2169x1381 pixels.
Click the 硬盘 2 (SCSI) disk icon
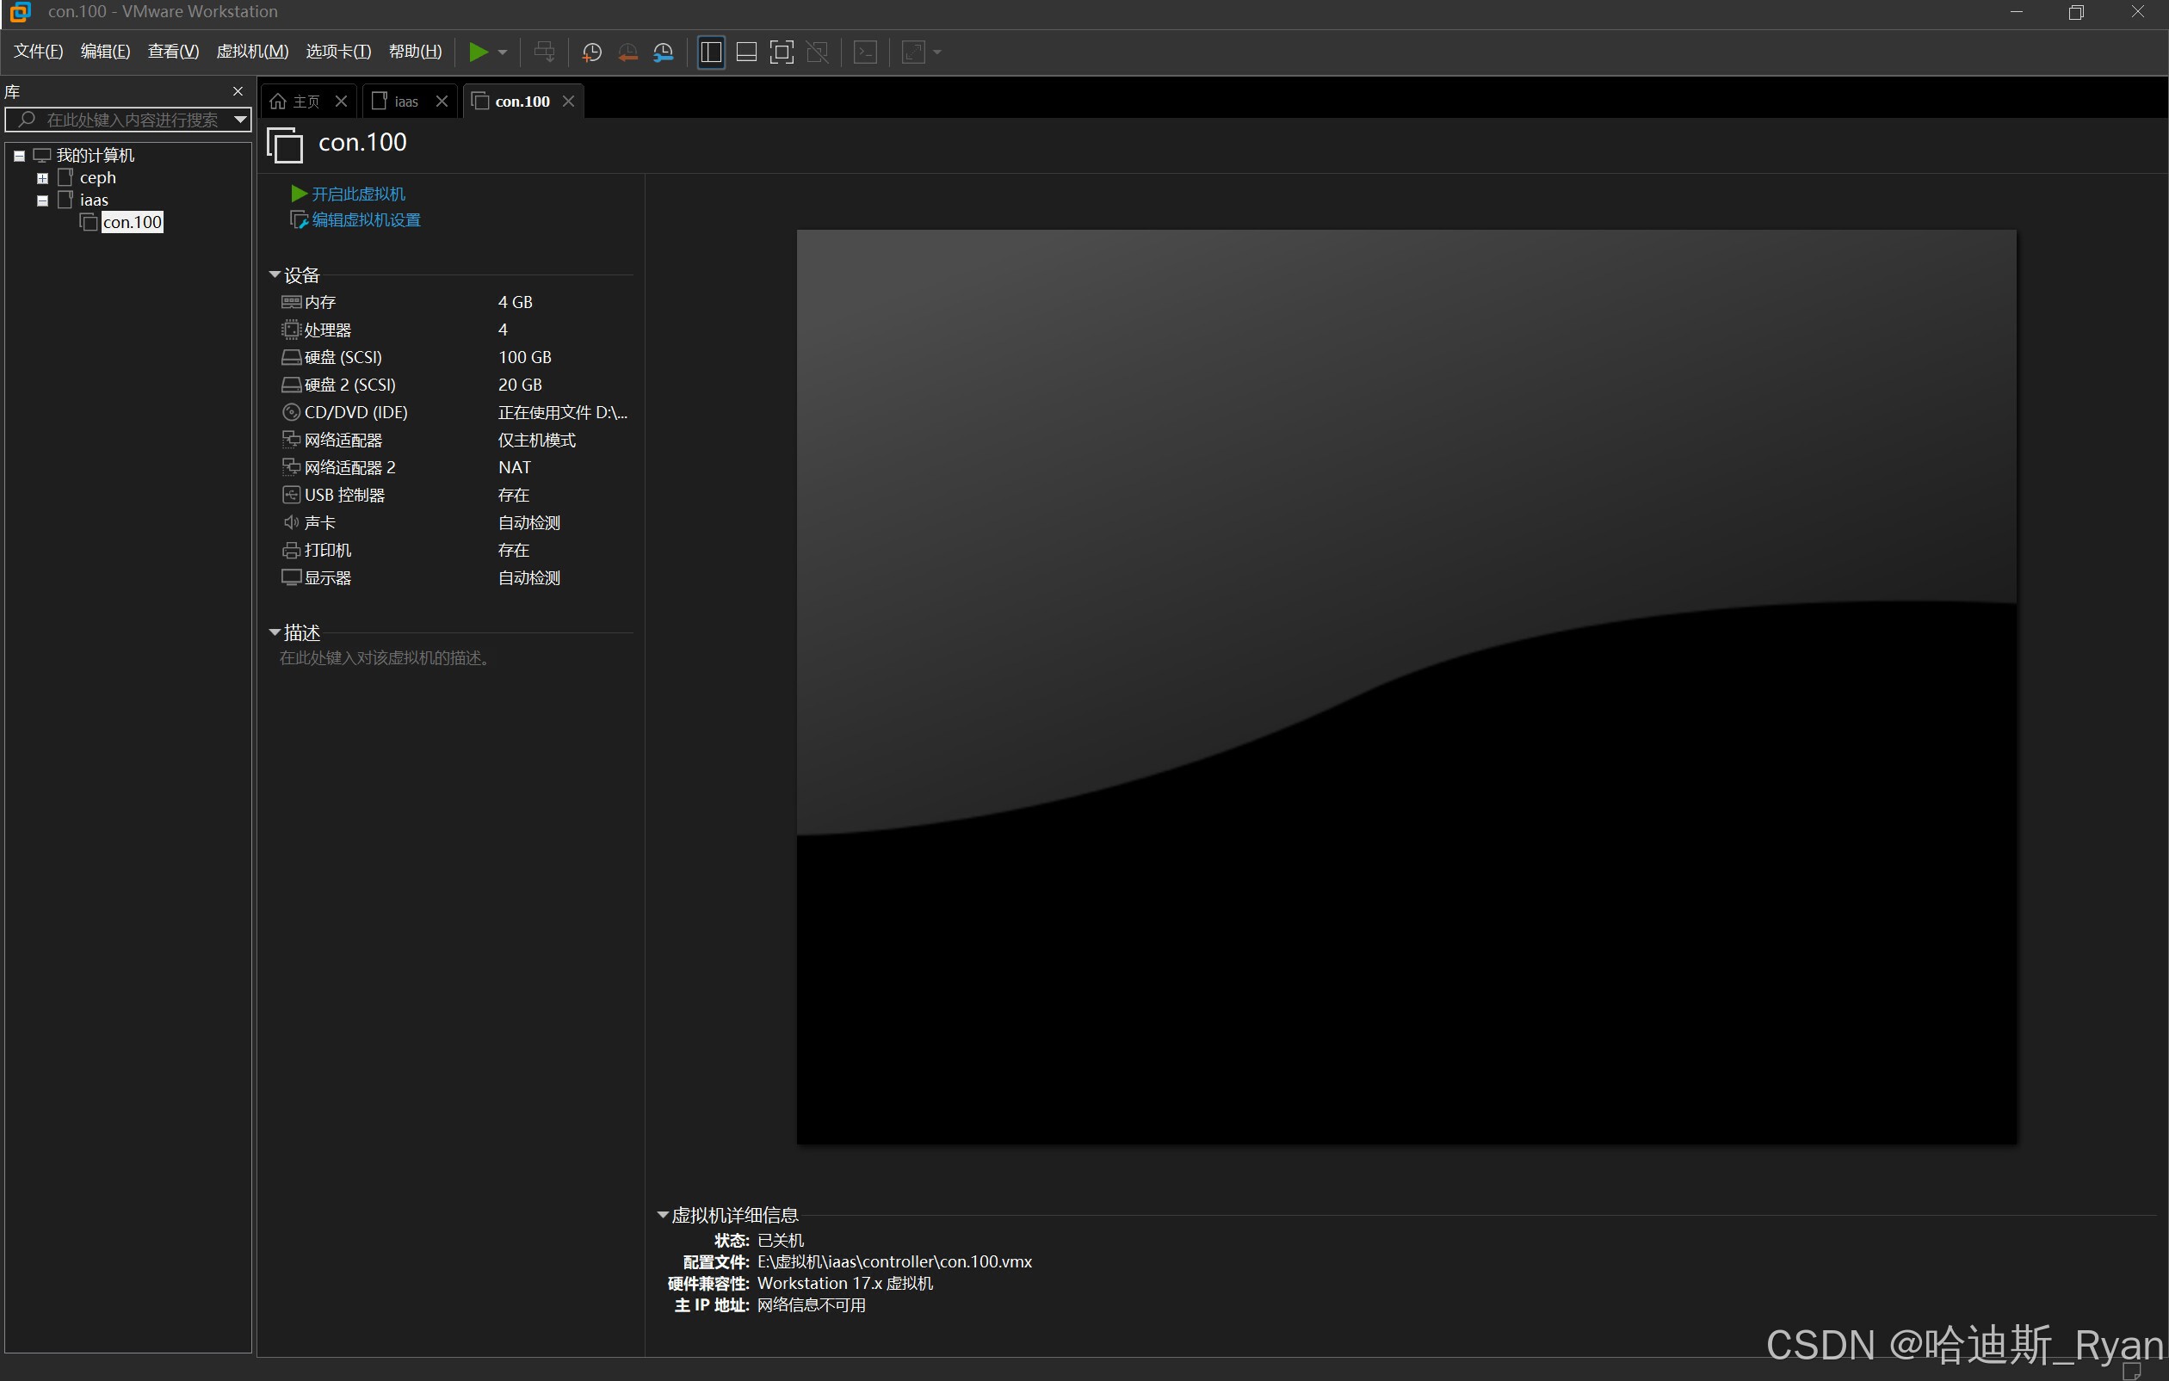pos(291,385)
